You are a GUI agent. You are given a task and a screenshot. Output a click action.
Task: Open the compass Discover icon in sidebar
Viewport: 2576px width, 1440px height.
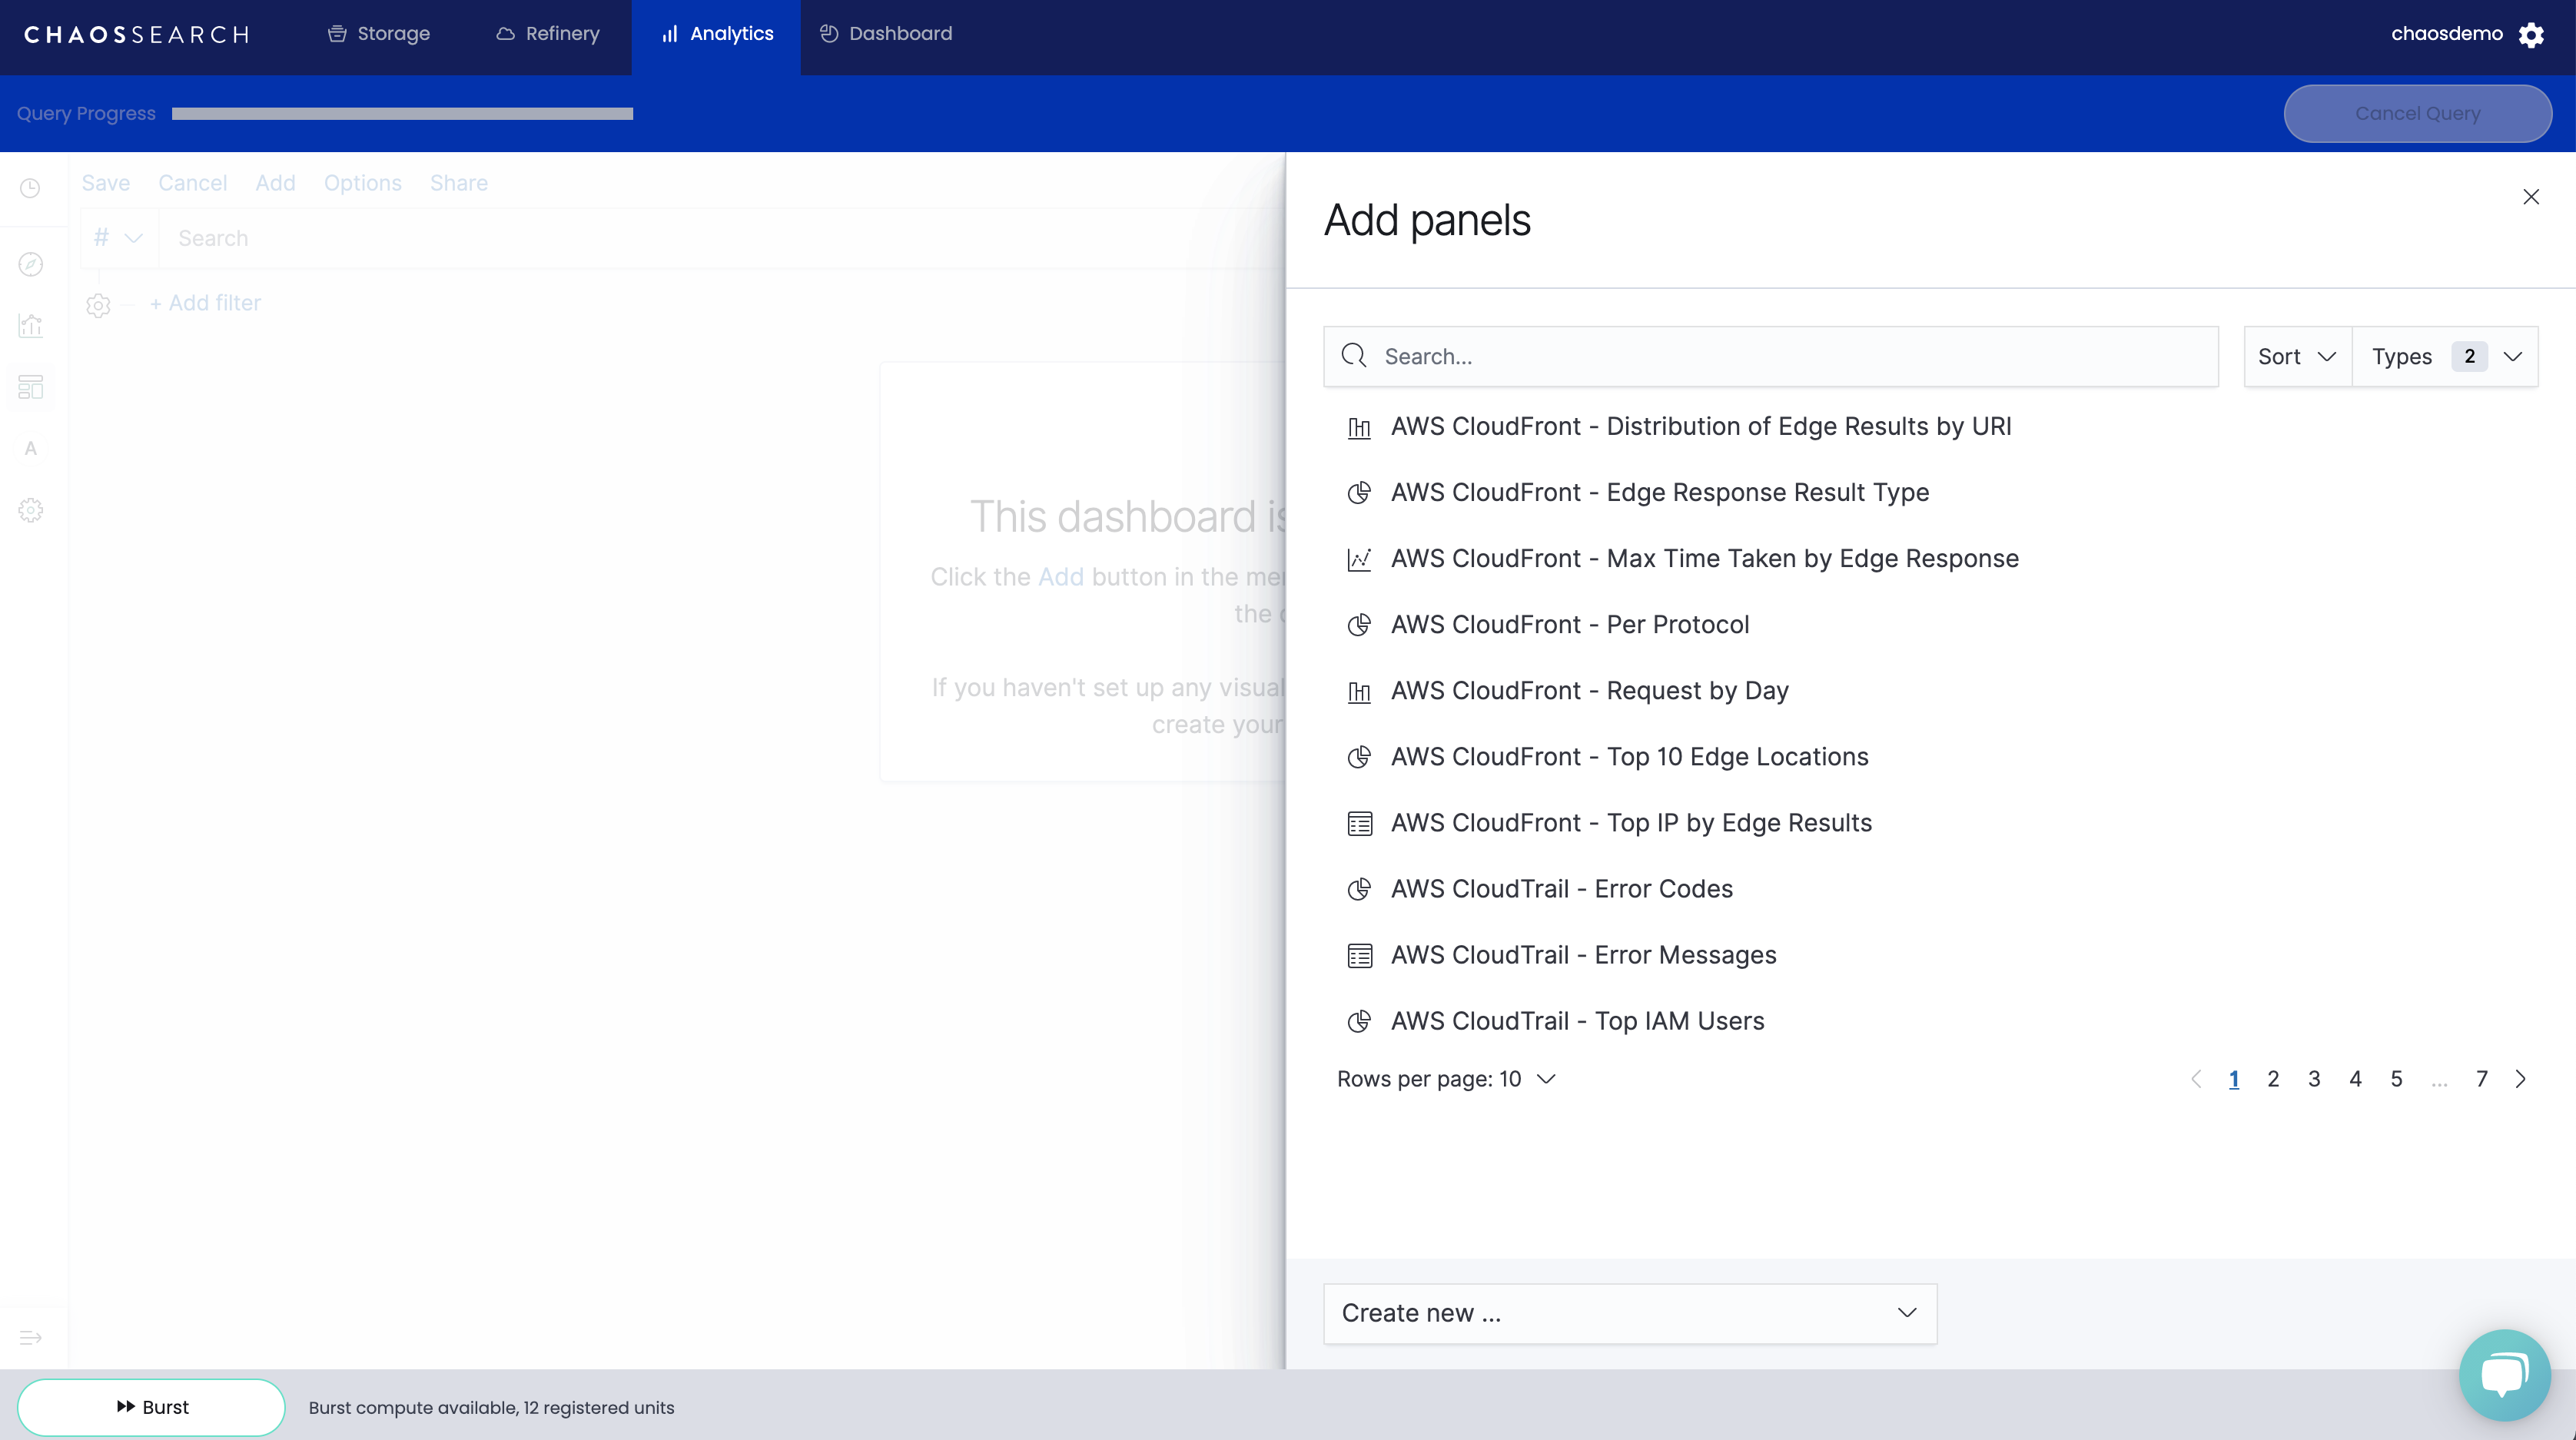point(31,264)
